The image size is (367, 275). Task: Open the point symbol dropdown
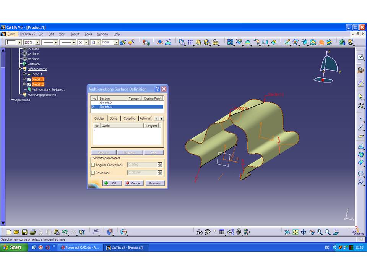pos(86,42)
